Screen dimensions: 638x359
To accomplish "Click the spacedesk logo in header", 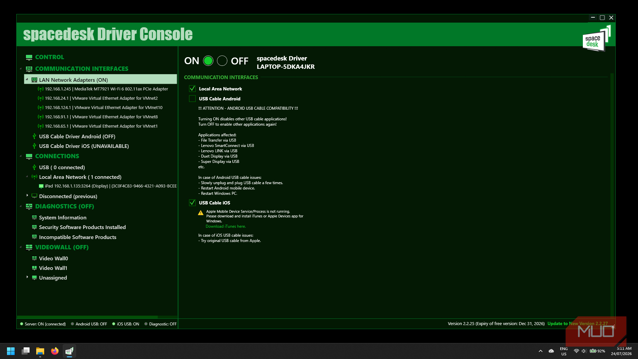I will 597,39.
